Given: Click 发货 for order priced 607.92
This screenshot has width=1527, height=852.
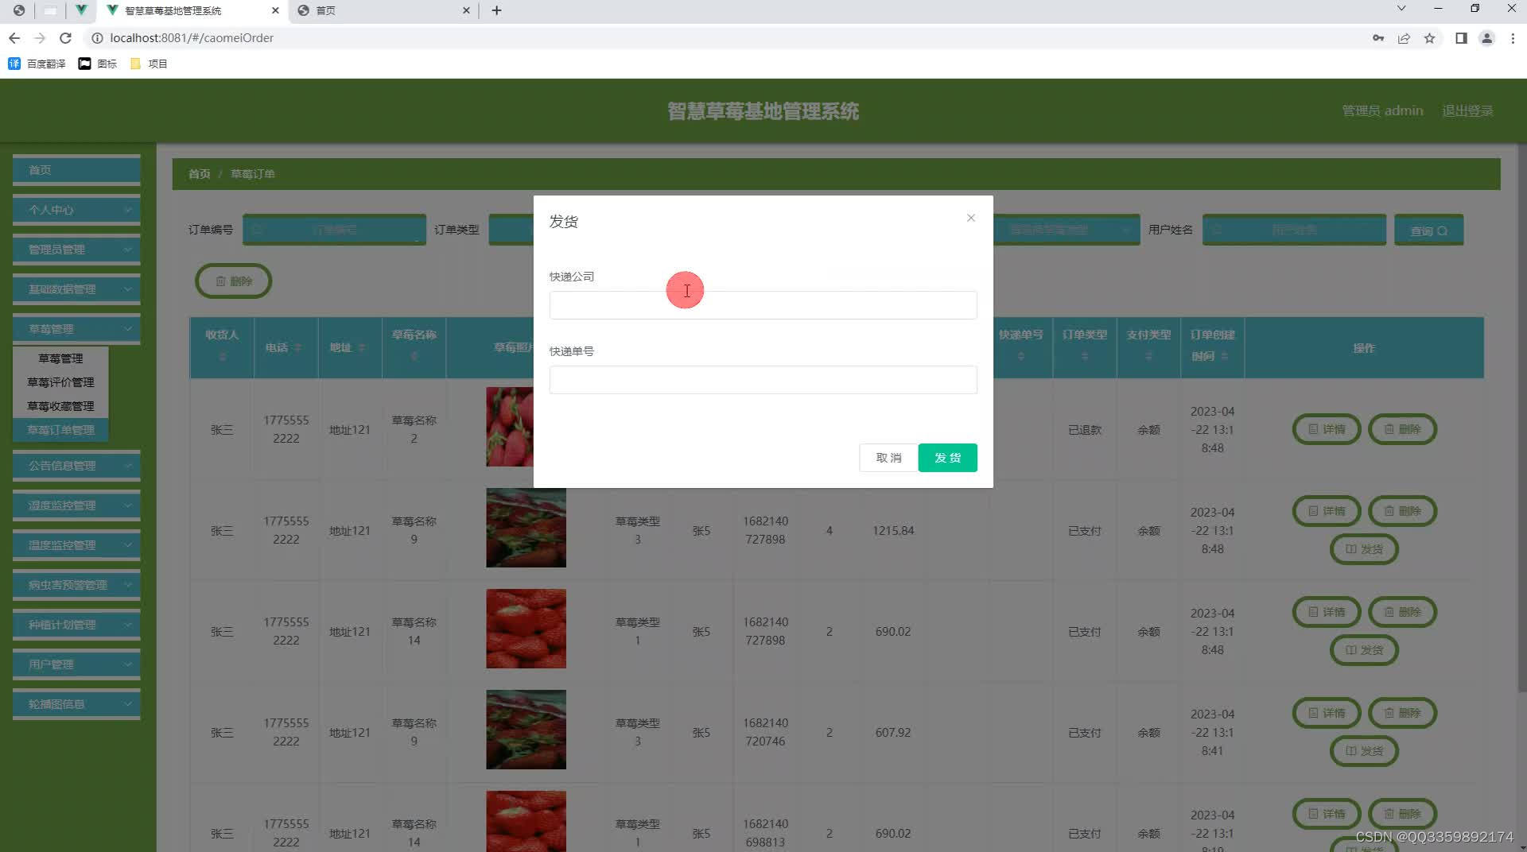Looking at the screenshot, I should coord(1364,751).
